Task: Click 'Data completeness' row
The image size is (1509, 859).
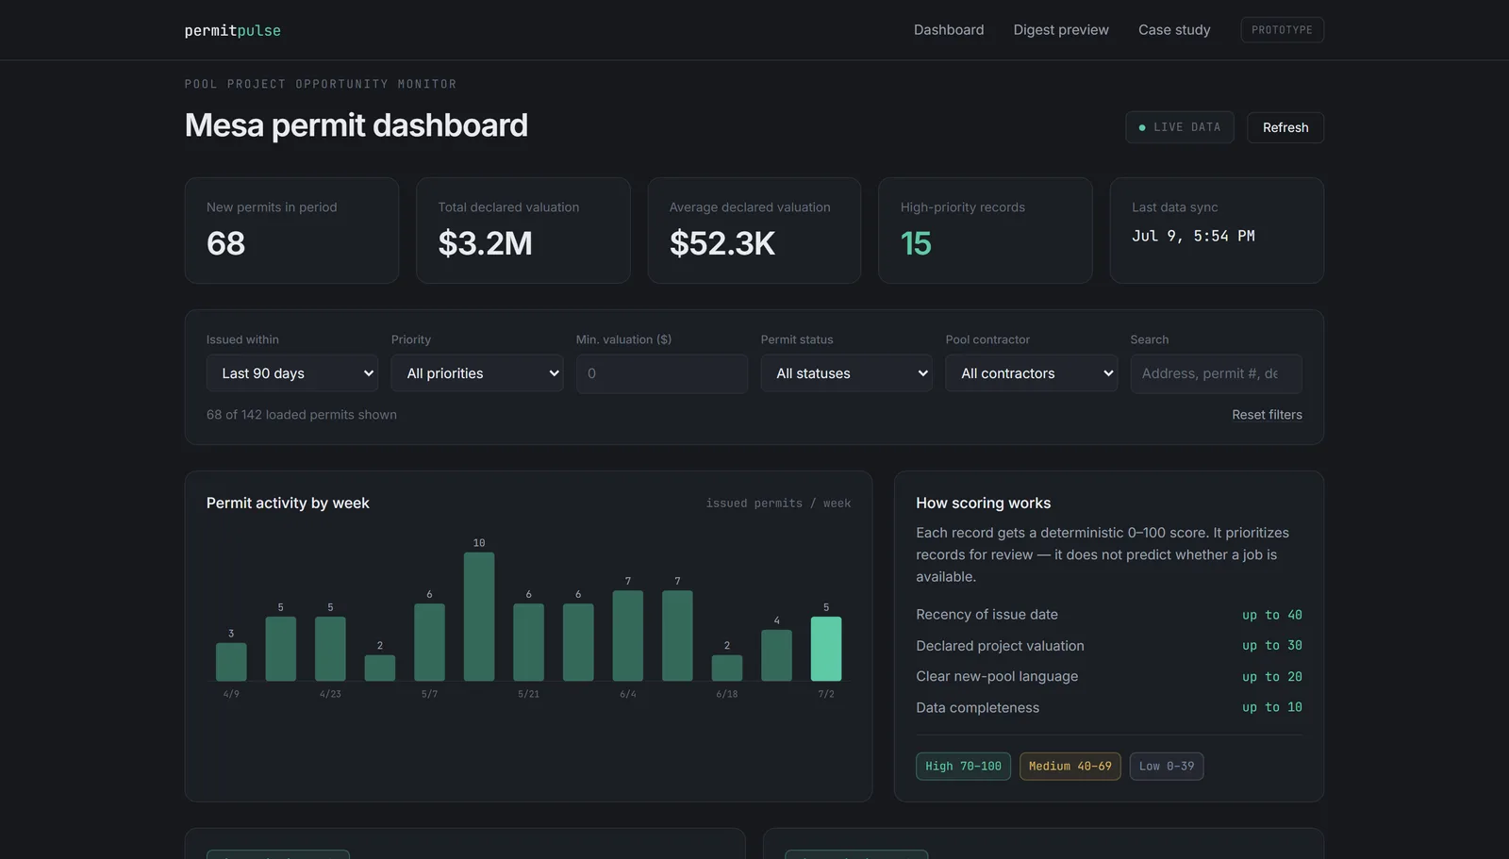Action: point(1109,708)
